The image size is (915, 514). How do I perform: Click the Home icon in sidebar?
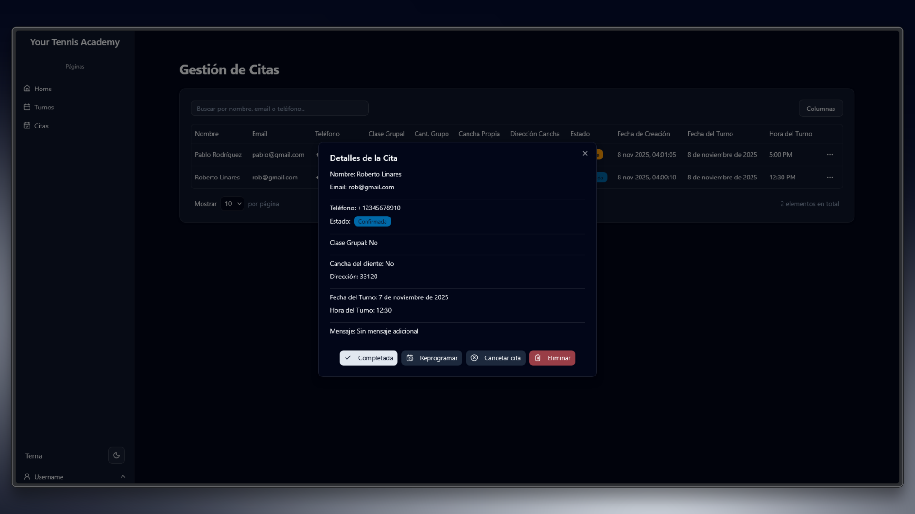27,89
